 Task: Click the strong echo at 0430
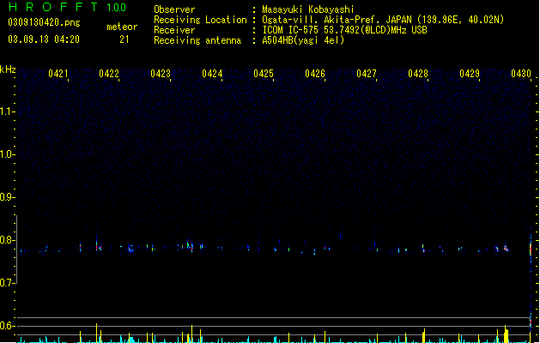(531, 249)
